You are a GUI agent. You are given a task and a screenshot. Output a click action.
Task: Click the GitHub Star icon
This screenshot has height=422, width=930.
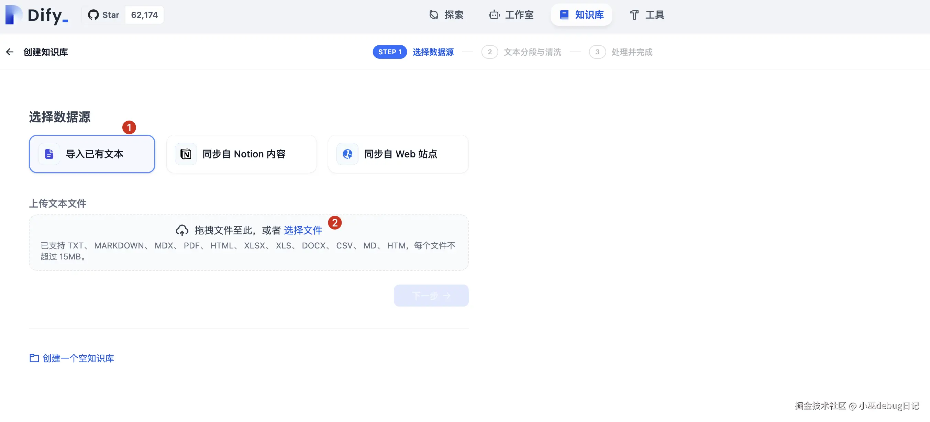[93, 15]
